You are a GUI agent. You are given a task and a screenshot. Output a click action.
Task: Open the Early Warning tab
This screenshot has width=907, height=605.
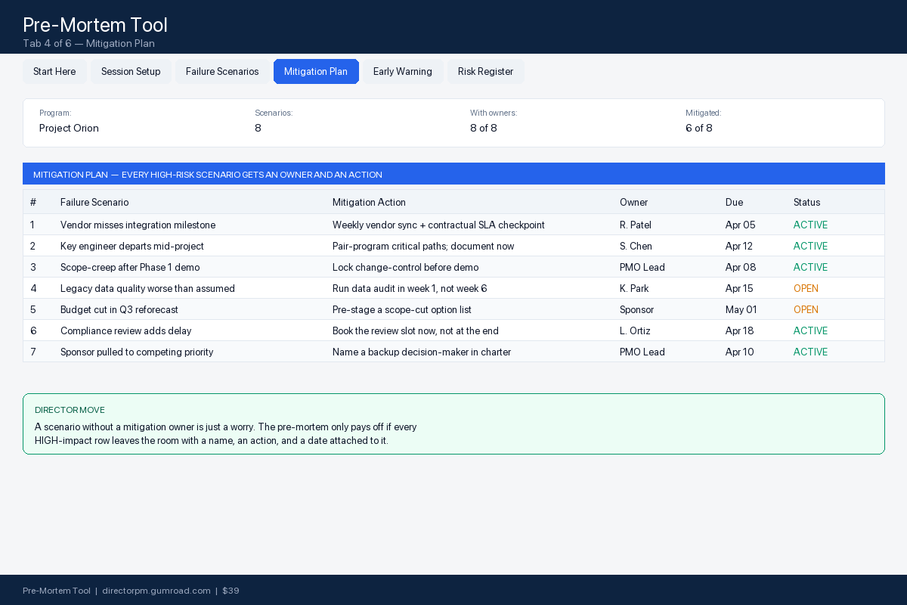click(403, 72)
